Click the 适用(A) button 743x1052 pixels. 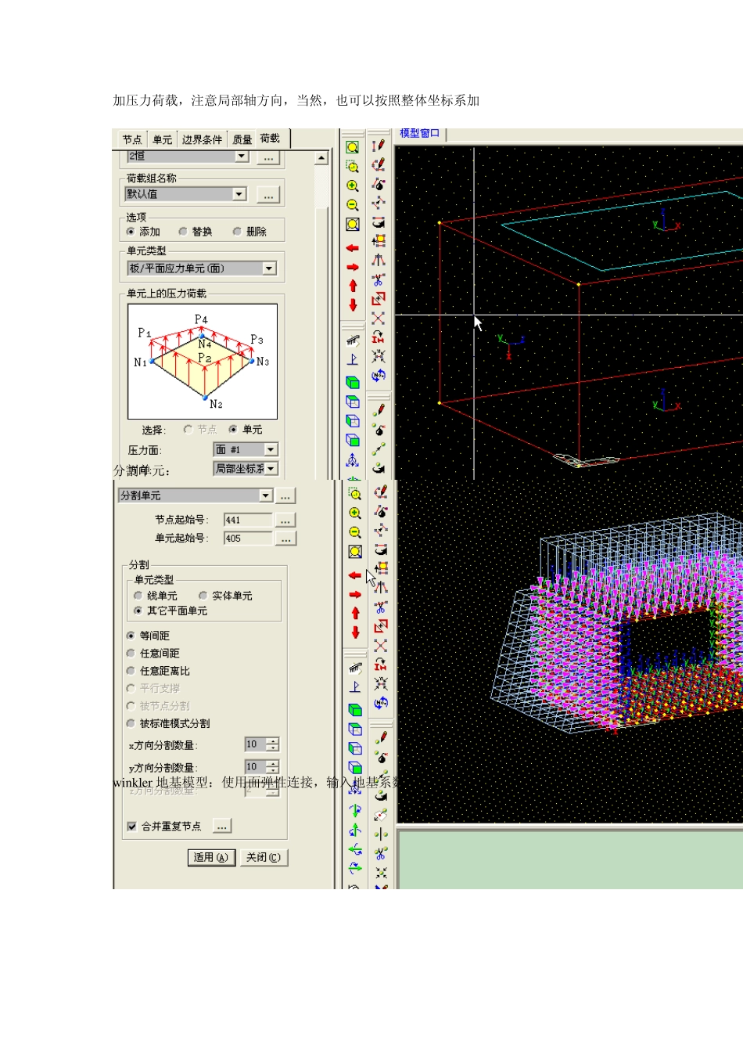(x=210, y=857)
